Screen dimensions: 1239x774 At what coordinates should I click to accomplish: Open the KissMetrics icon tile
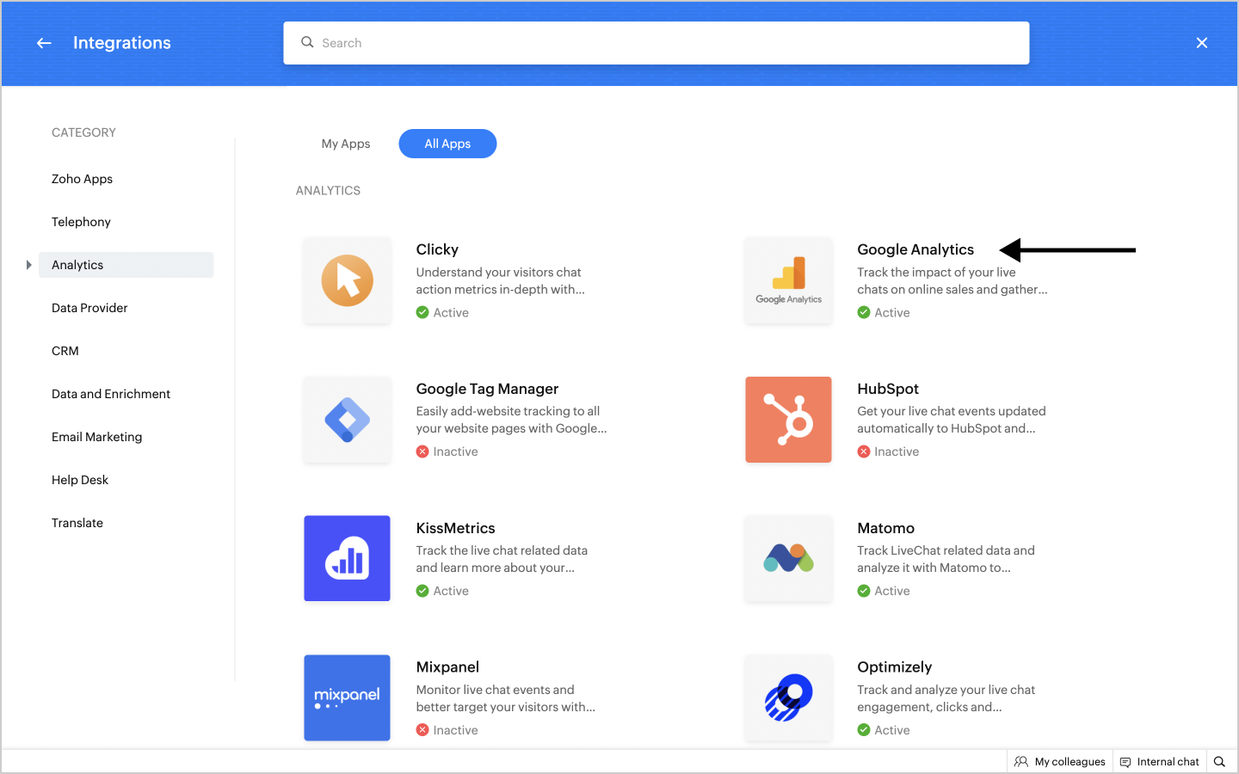coord(347,559)
